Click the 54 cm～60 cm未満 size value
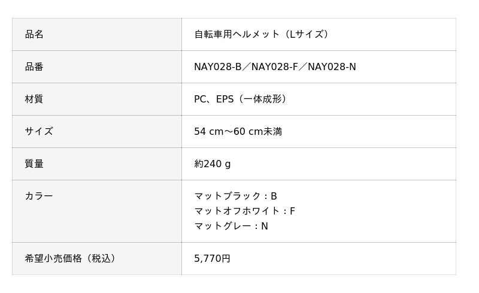 click(x=238, y=131)
